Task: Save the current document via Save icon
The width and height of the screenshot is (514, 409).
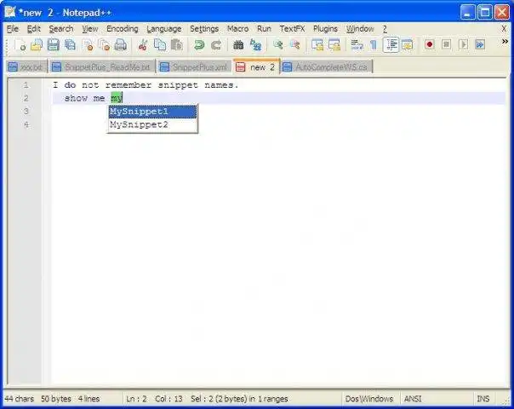Action: (x=53, y=44)
